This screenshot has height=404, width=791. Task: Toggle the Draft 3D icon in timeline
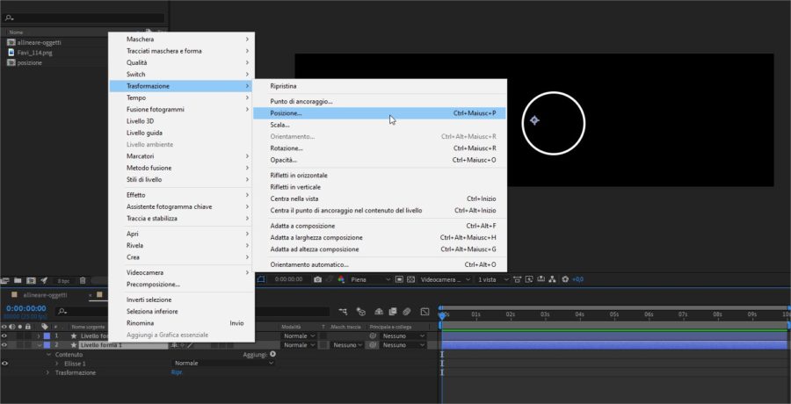[x=361, y=312]
